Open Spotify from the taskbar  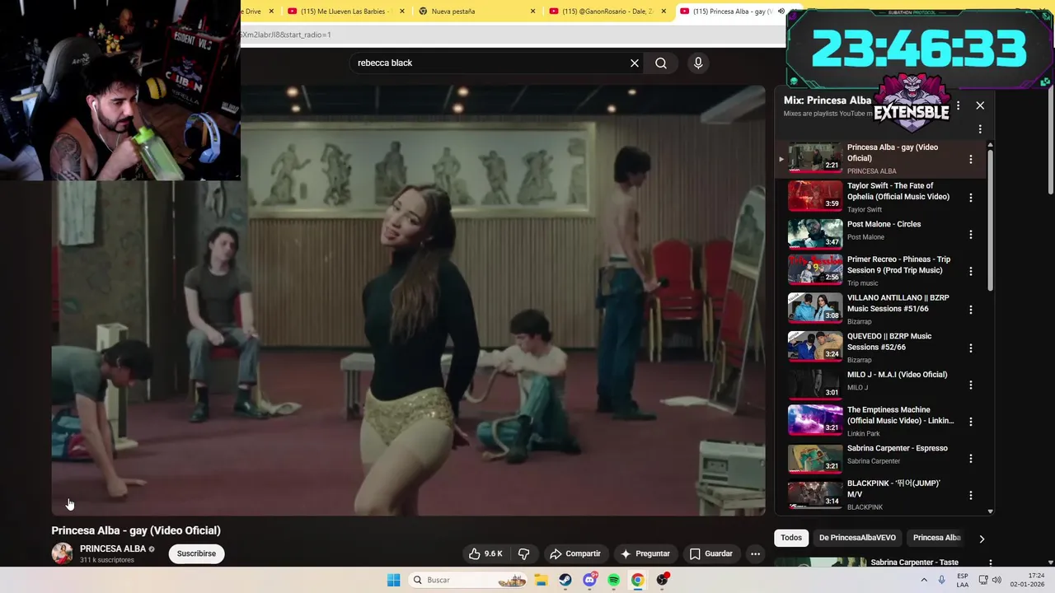(x=613, y=580)
